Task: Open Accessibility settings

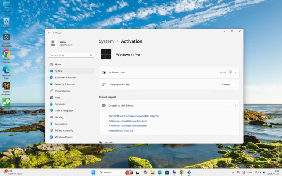Action: pos(71,124)
